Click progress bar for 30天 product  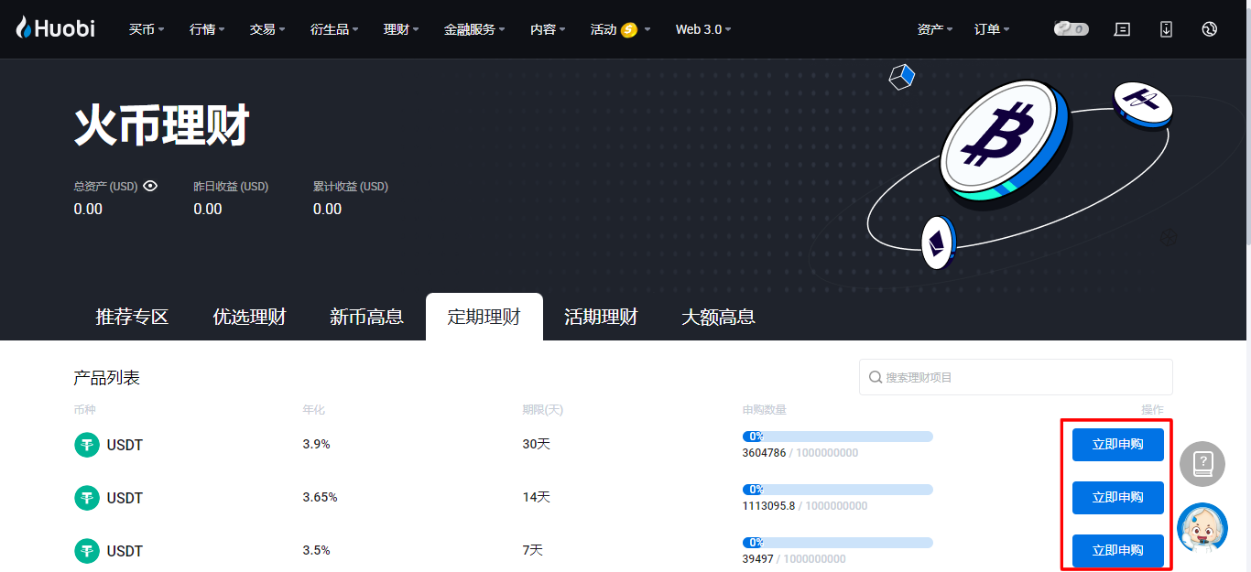[x=838, y=437]
